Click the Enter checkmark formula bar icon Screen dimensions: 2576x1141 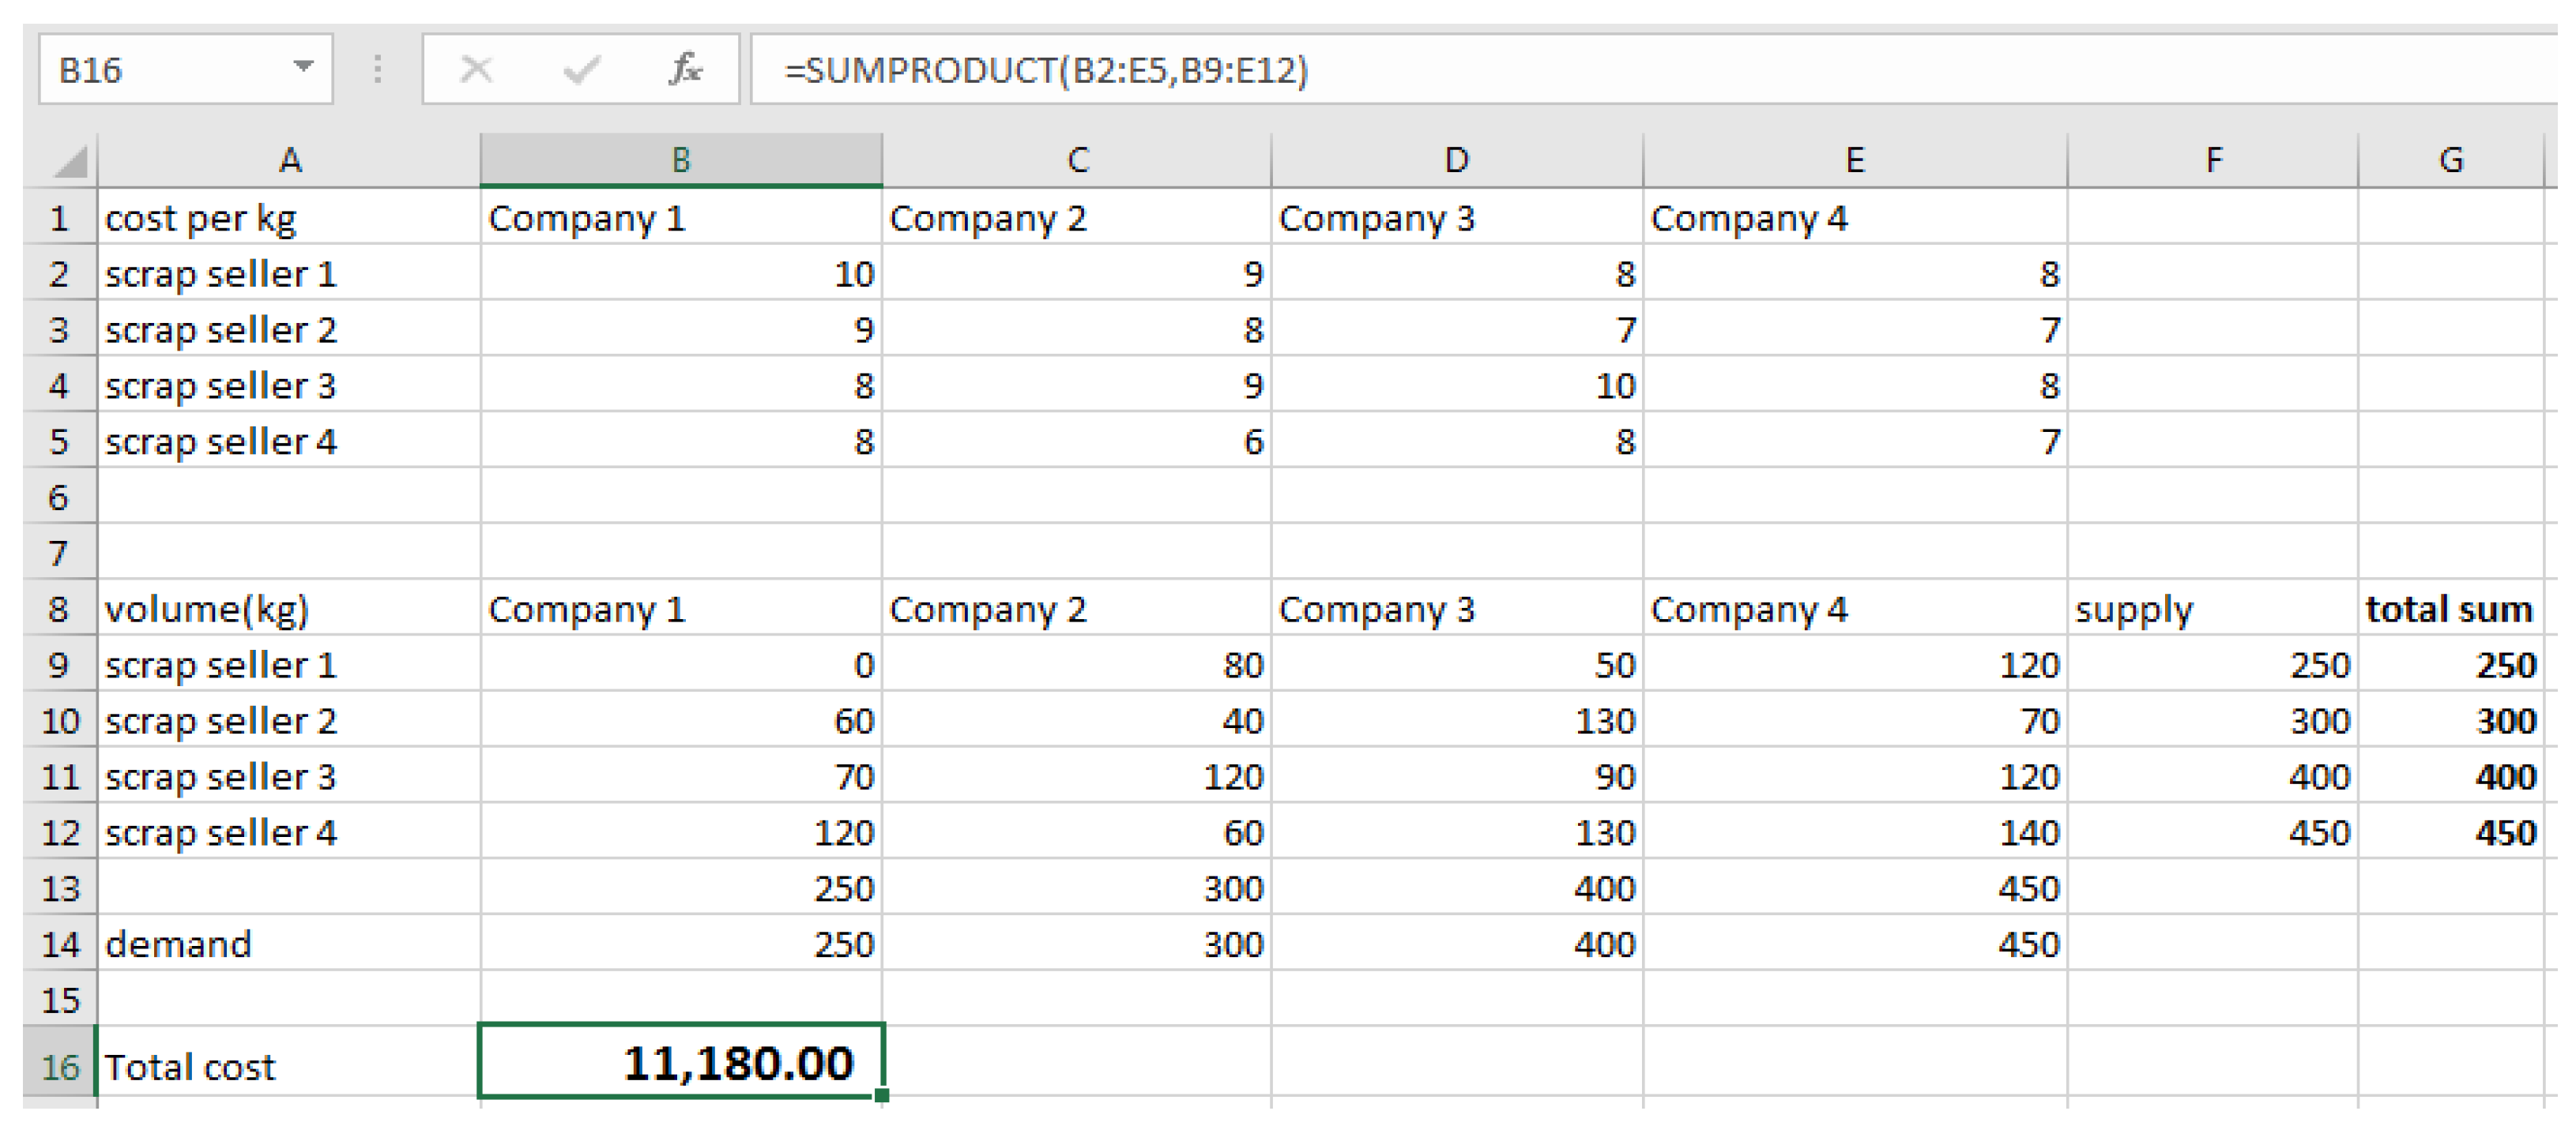point(581,70)
